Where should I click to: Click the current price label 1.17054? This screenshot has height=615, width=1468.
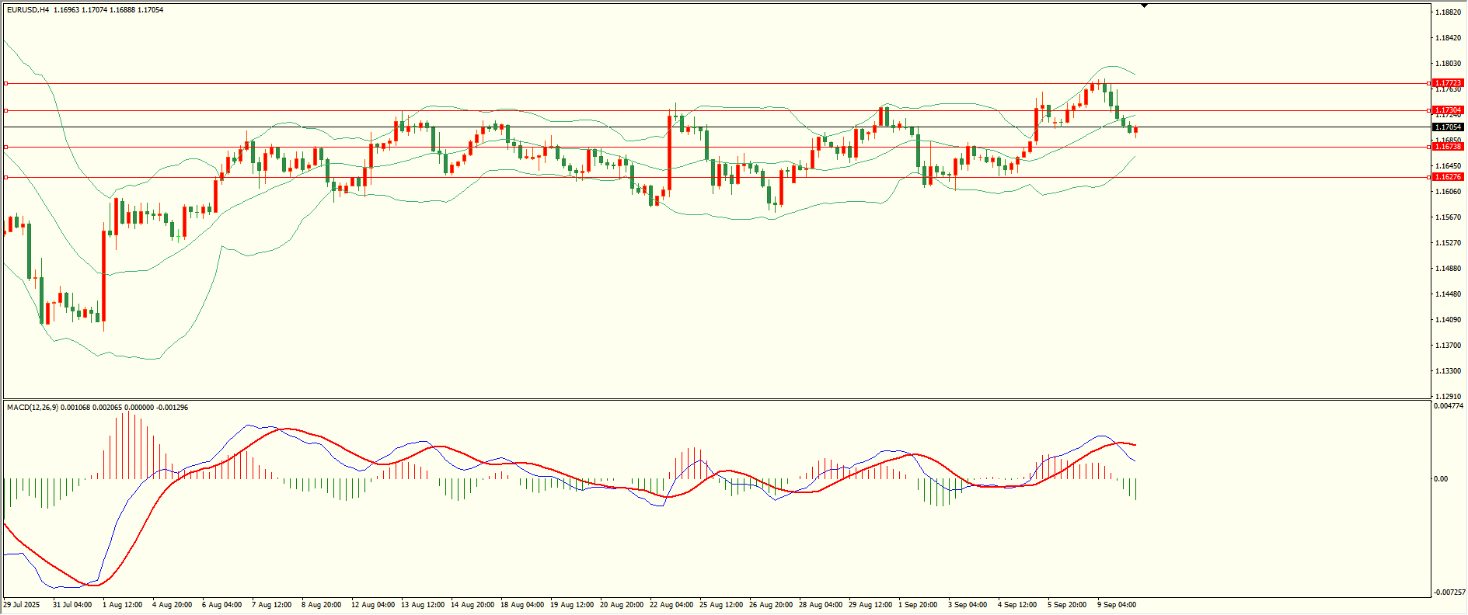pyautogui.click(x=1448, y=127)
